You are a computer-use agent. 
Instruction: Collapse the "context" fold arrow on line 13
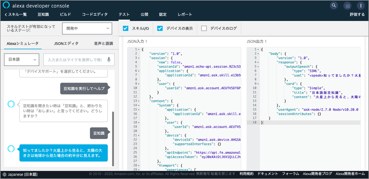pos(139,101)
